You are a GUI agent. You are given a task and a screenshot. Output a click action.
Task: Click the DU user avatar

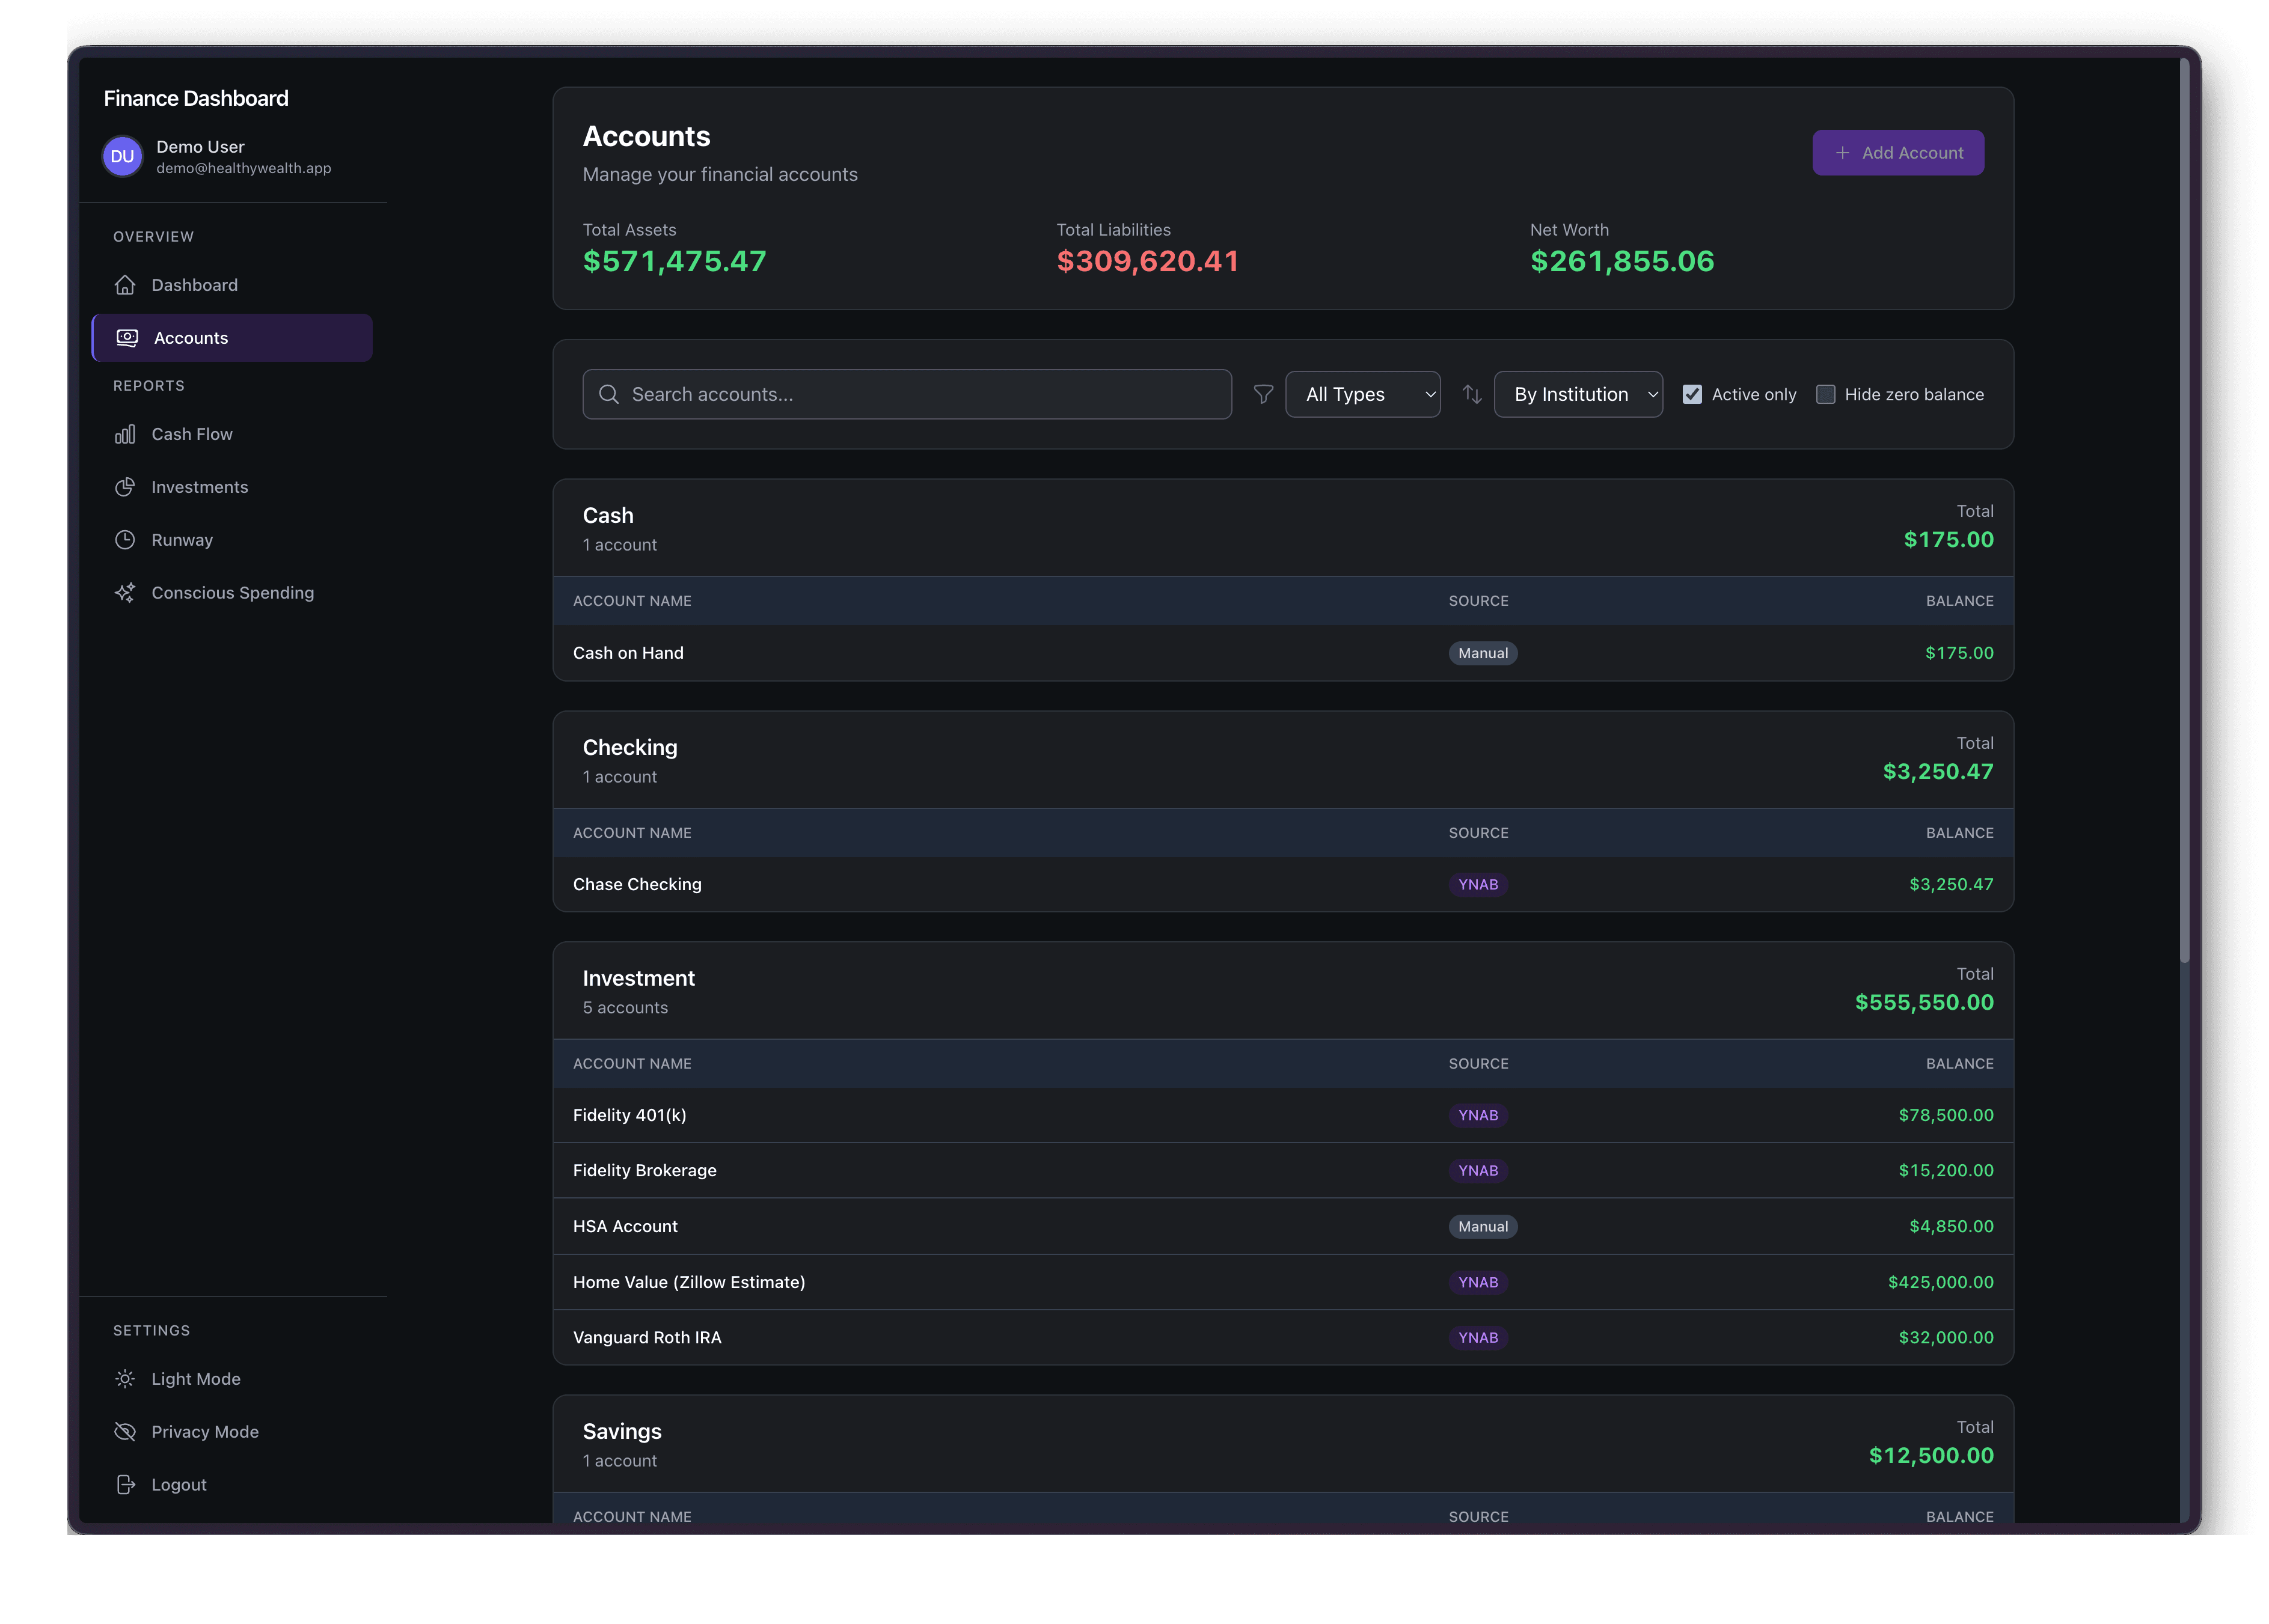tap(122, 156)
